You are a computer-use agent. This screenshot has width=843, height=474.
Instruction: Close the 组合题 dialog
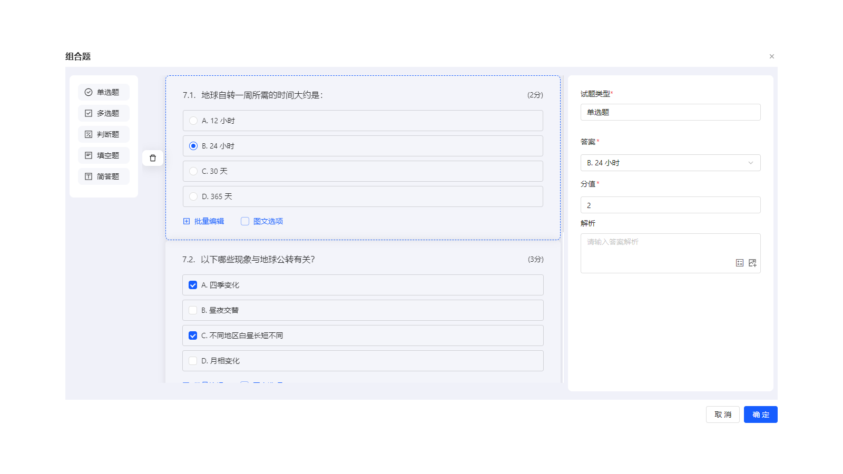(x=771, y=56)
